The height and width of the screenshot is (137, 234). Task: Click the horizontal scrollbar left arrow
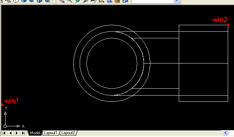click(226, 133)
